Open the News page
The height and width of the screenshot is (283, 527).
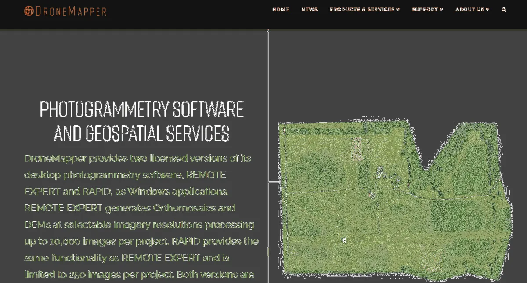tap(309, 9)
